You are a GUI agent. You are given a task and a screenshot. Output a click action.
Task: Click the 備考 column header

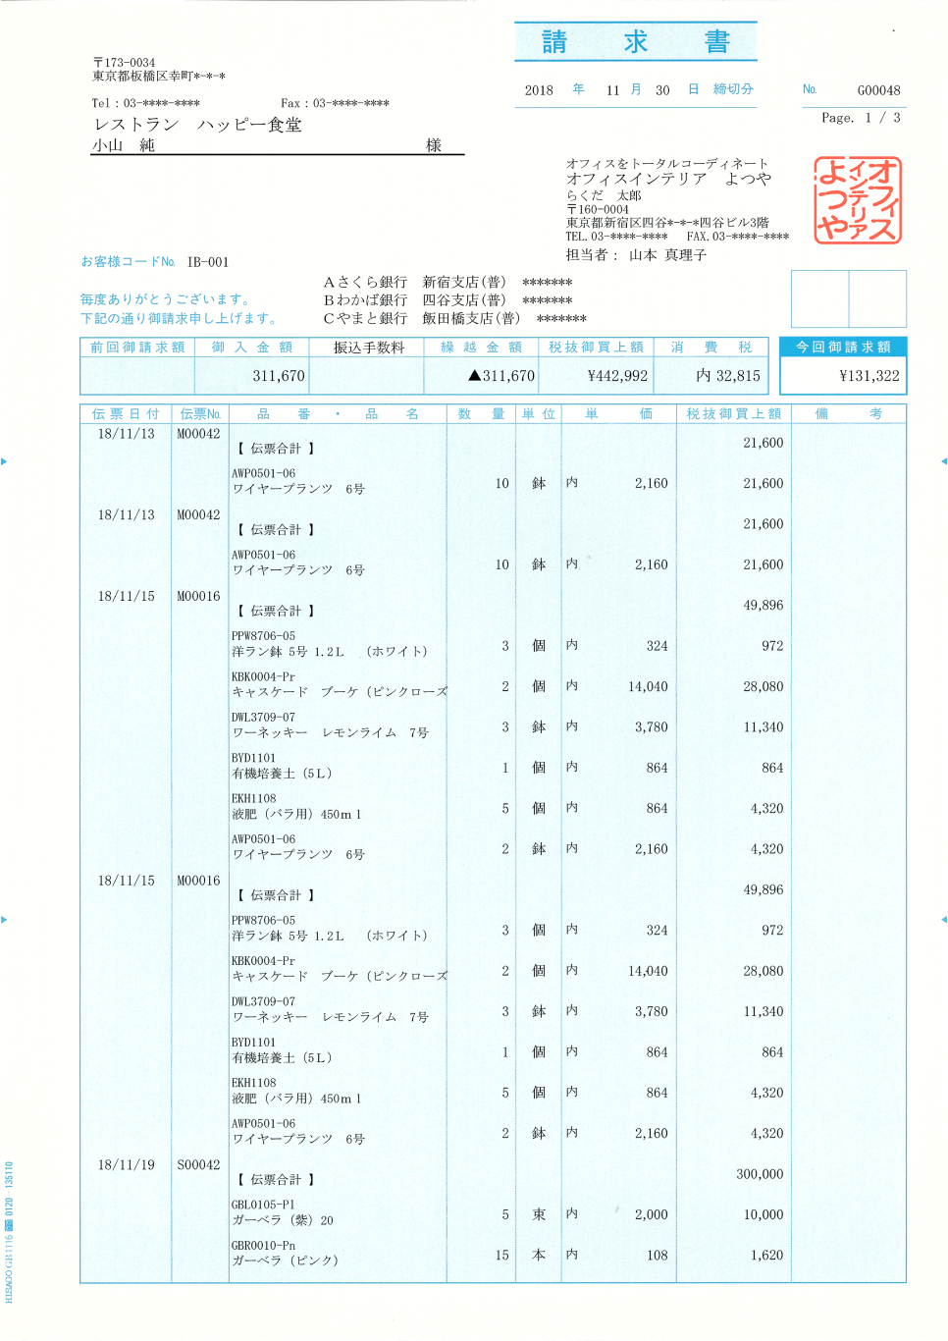(x=848, y=414)
